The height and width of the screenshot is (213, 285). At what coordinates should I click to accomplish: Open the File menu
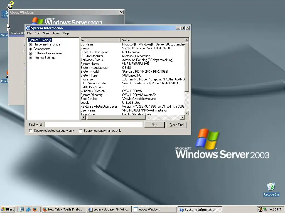29,33
